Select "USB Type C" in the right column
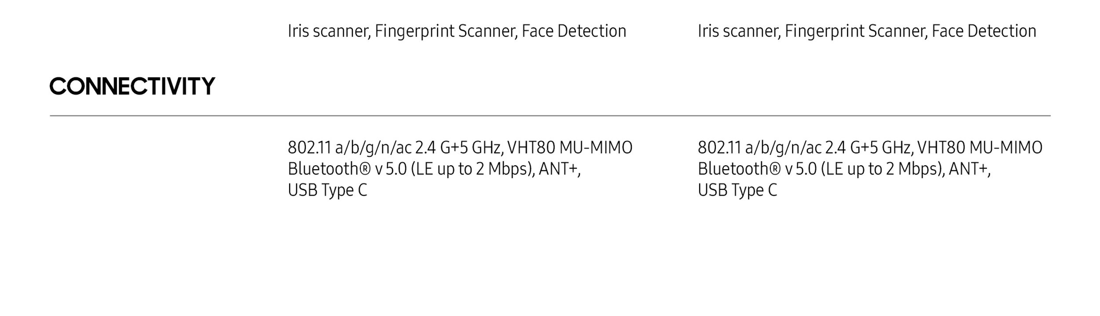Screen dimensions: 1100x316 pyautogui.click(x=737, y=190)
